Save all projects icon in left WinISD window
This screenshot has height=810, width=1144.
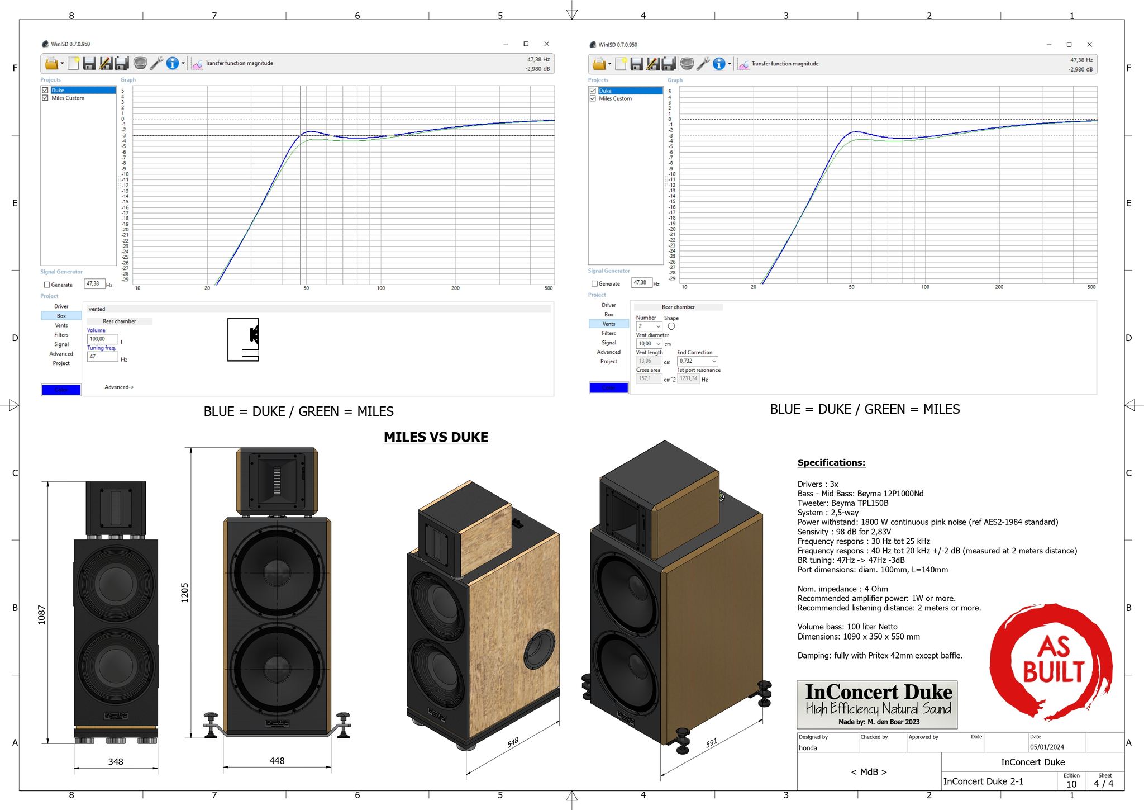pyautogui.click(x=122, y=63)
